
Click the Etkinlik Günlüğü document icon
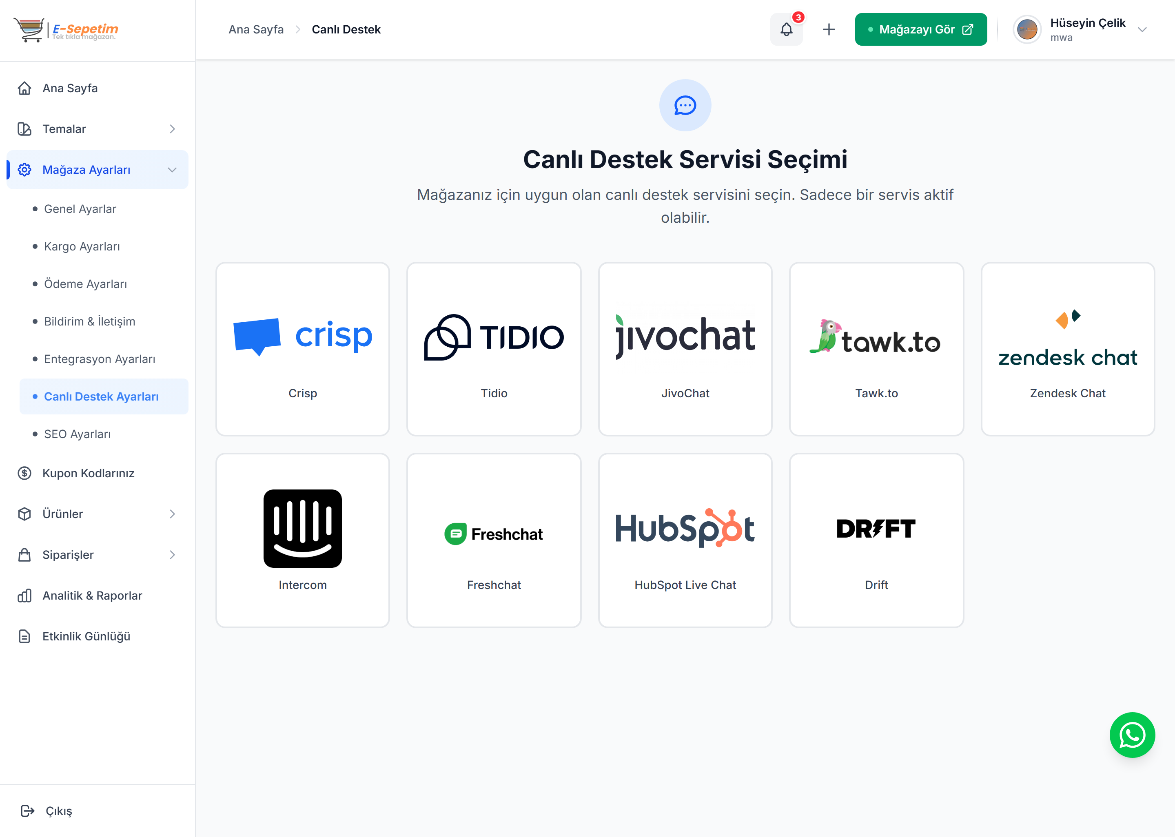coord(24,636)
